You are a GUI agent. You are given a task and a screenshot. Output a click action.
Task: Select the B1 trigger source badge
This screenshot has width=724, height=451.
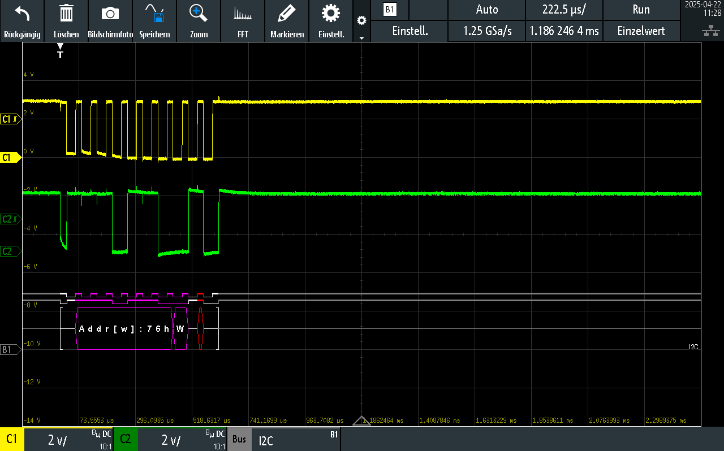point(390,10)
